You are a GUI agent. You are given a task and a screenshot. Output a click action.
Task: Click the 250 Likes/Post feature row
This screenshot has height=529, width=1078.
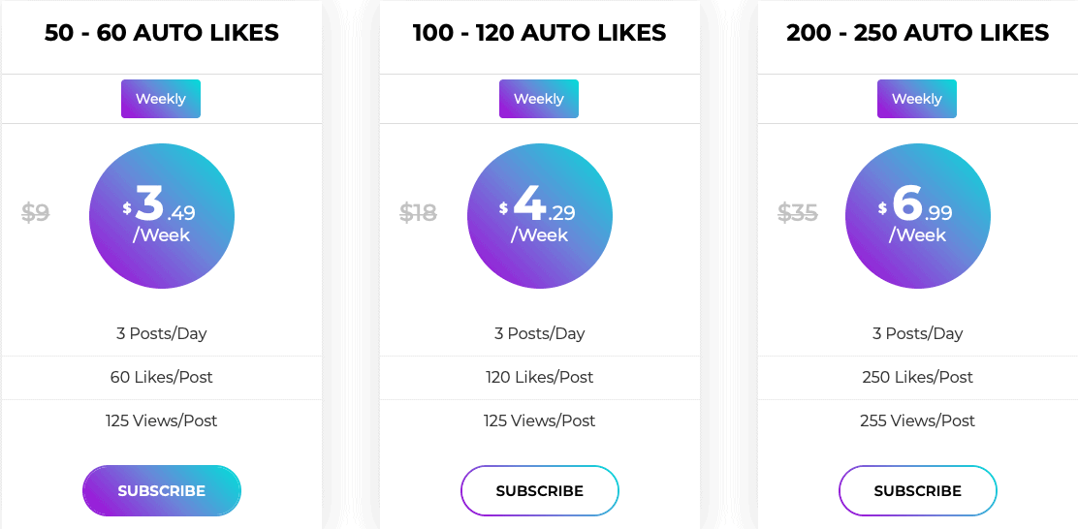(918, 377)
